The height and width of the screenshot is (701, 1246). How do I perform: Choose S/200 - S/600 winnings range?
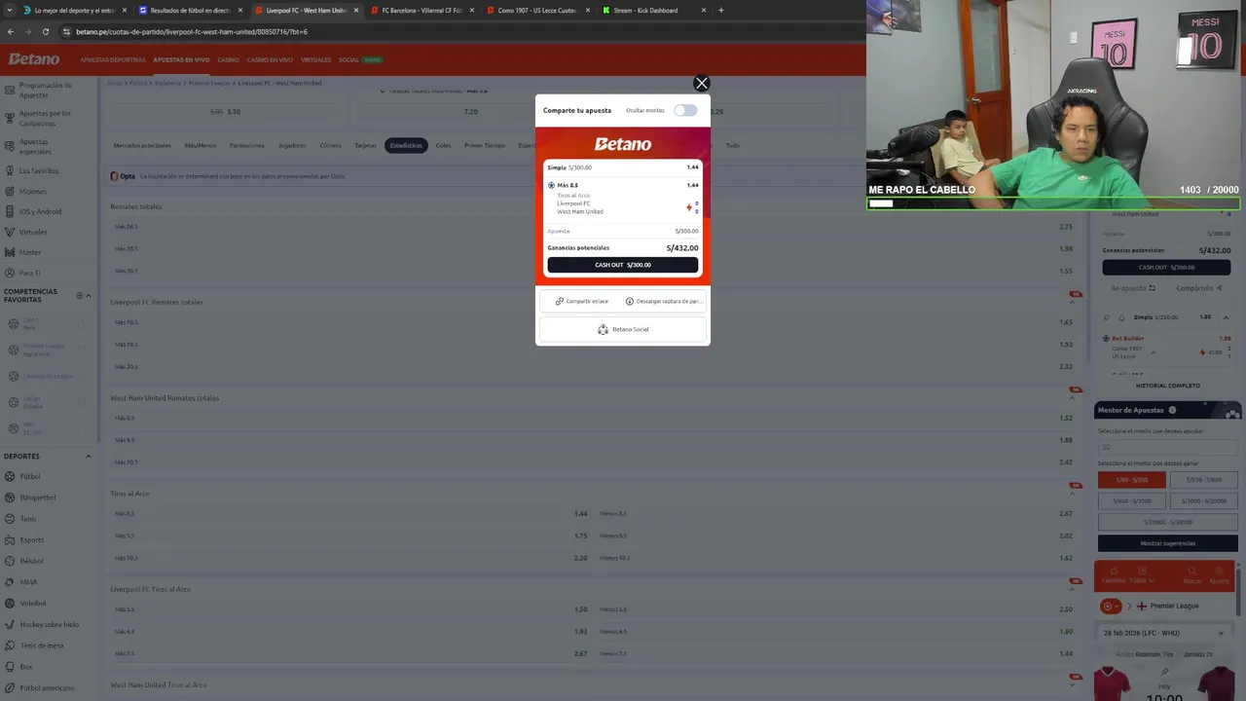point(1204,479)
